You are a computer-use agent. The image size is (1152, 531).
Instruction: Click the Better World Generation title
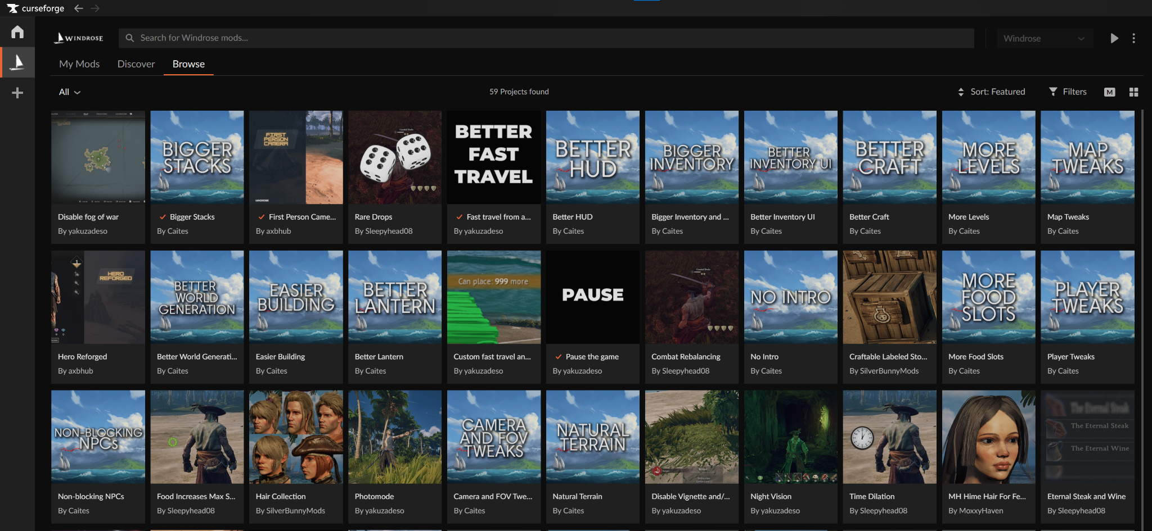pyautogui.click(x=197, y=357)
